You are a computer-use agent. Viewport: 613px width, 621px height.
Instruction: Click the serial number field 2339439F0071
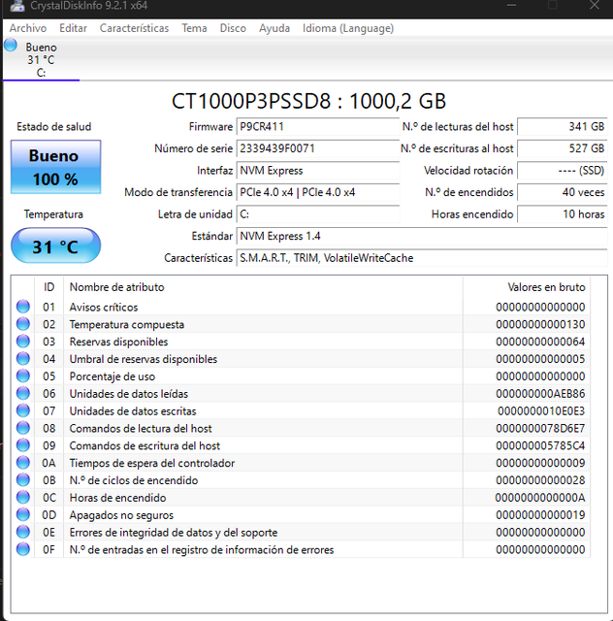click(x=318, y=148)
